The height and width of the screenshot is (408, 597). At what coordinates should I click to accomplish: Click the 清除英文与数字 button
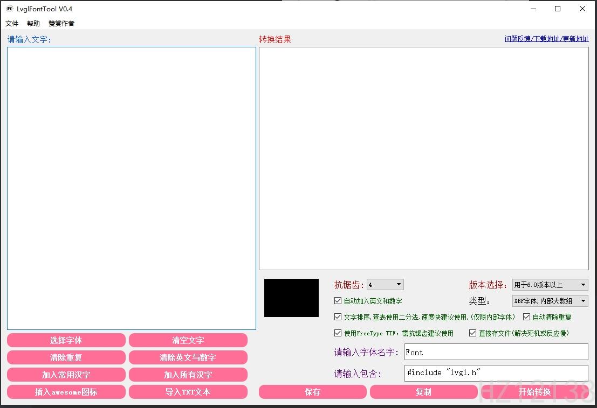(x=188, y=357)
